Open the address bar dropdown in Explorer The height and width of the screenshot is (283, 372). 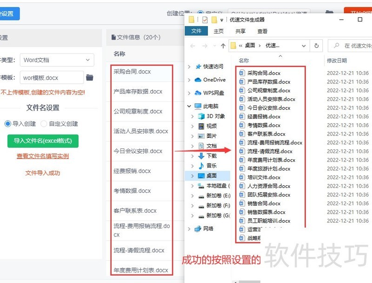[304, 46]
